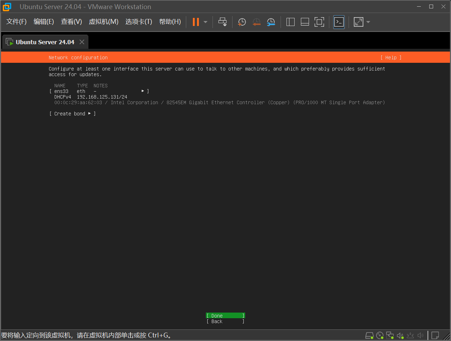Image resolution: width=451 pixels, height=341 pixels.
Task: Click the Ubuntu Server 24.04 - VMware Workstation window title text
Action: [85, 7]
